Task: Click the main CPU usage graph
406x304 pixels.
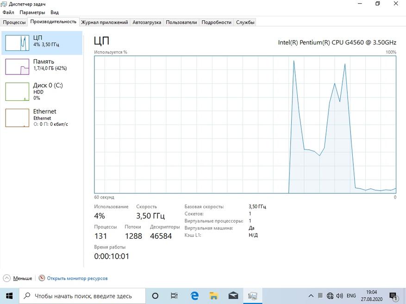Action: pos(245,124)
